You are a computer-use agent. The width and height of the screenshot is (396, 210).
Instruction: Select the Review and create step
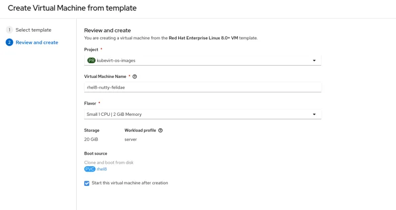(37, 42)
